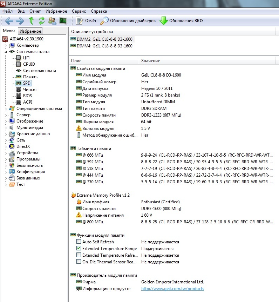Toggle Auto Self Refresh checkbox
This screenshot has height=302, width=279.
tap(79, 242)
